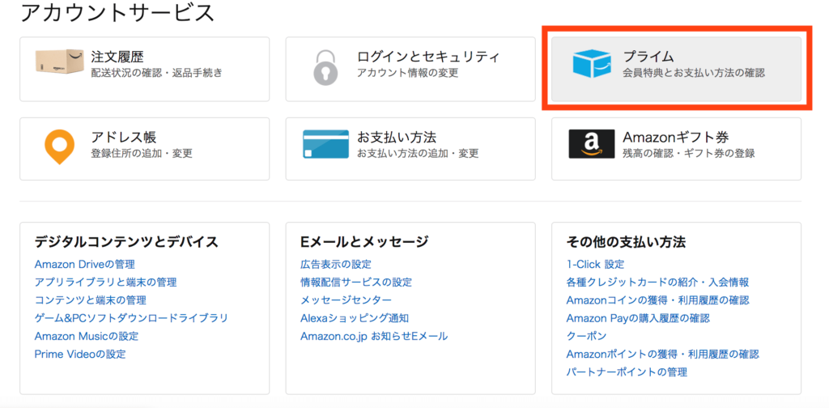829x408 pixels.
Task: Open Amazon Musicの設定 link
Action: (87, 336)
